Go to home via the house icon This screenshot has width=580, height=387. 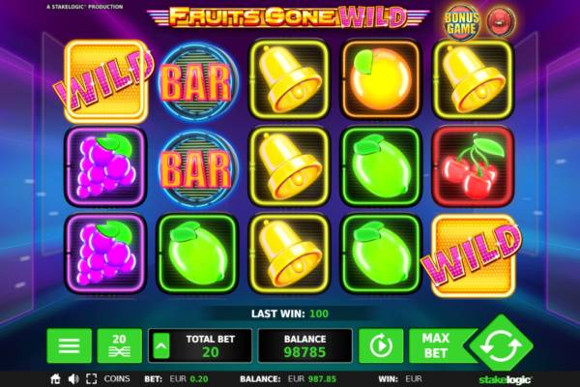point(55,379)
